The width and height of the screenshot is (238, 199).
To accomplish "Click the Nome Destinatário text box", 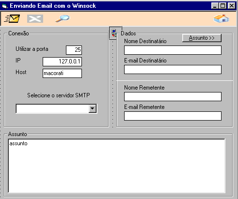I will pyautogui.click(x=173, y=50).
